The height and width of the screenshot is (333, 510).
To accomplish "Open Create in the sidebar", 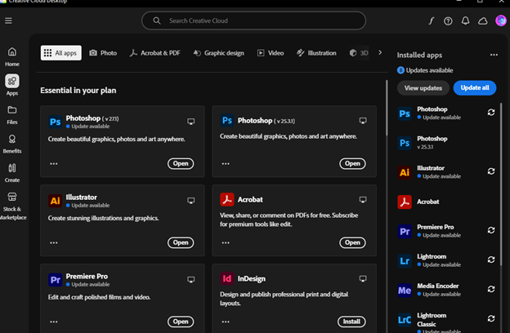I will pyautogui.click(x=12, y=173).
